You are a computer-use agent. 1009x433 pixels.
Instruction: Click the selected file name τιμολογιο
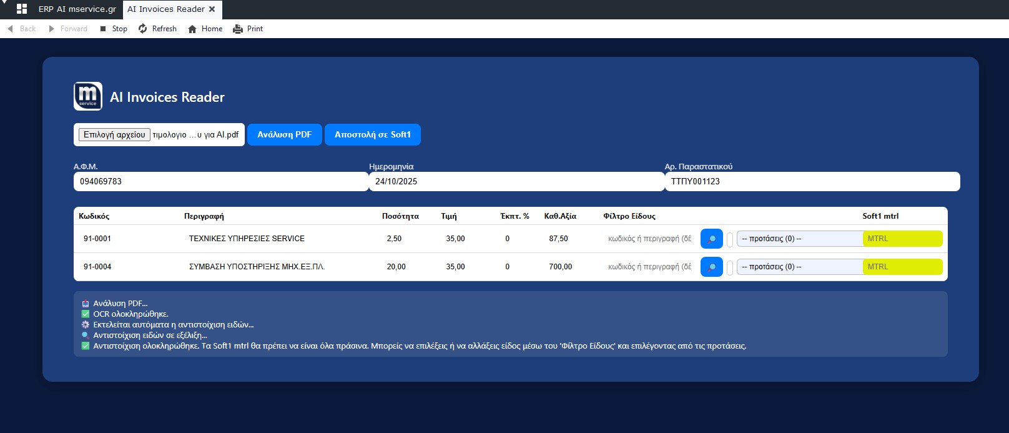(x=195, y=134)
